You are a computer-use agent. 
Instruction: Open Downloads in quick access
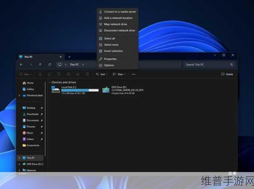click(x=30, y=114)
